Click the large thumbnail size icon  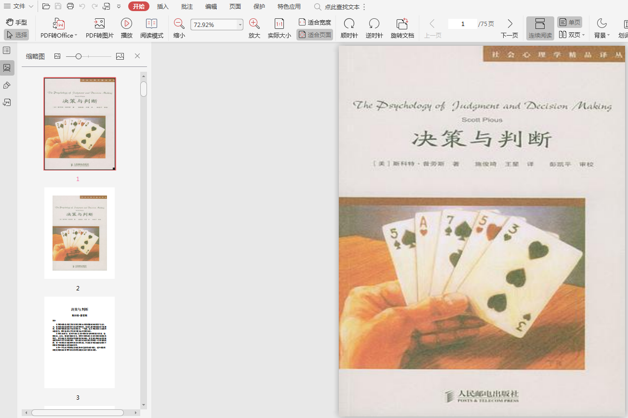pyautogui.click(x=120, y=56)
